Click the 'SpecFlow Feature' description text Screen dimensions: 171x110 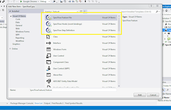pos(130,21)
